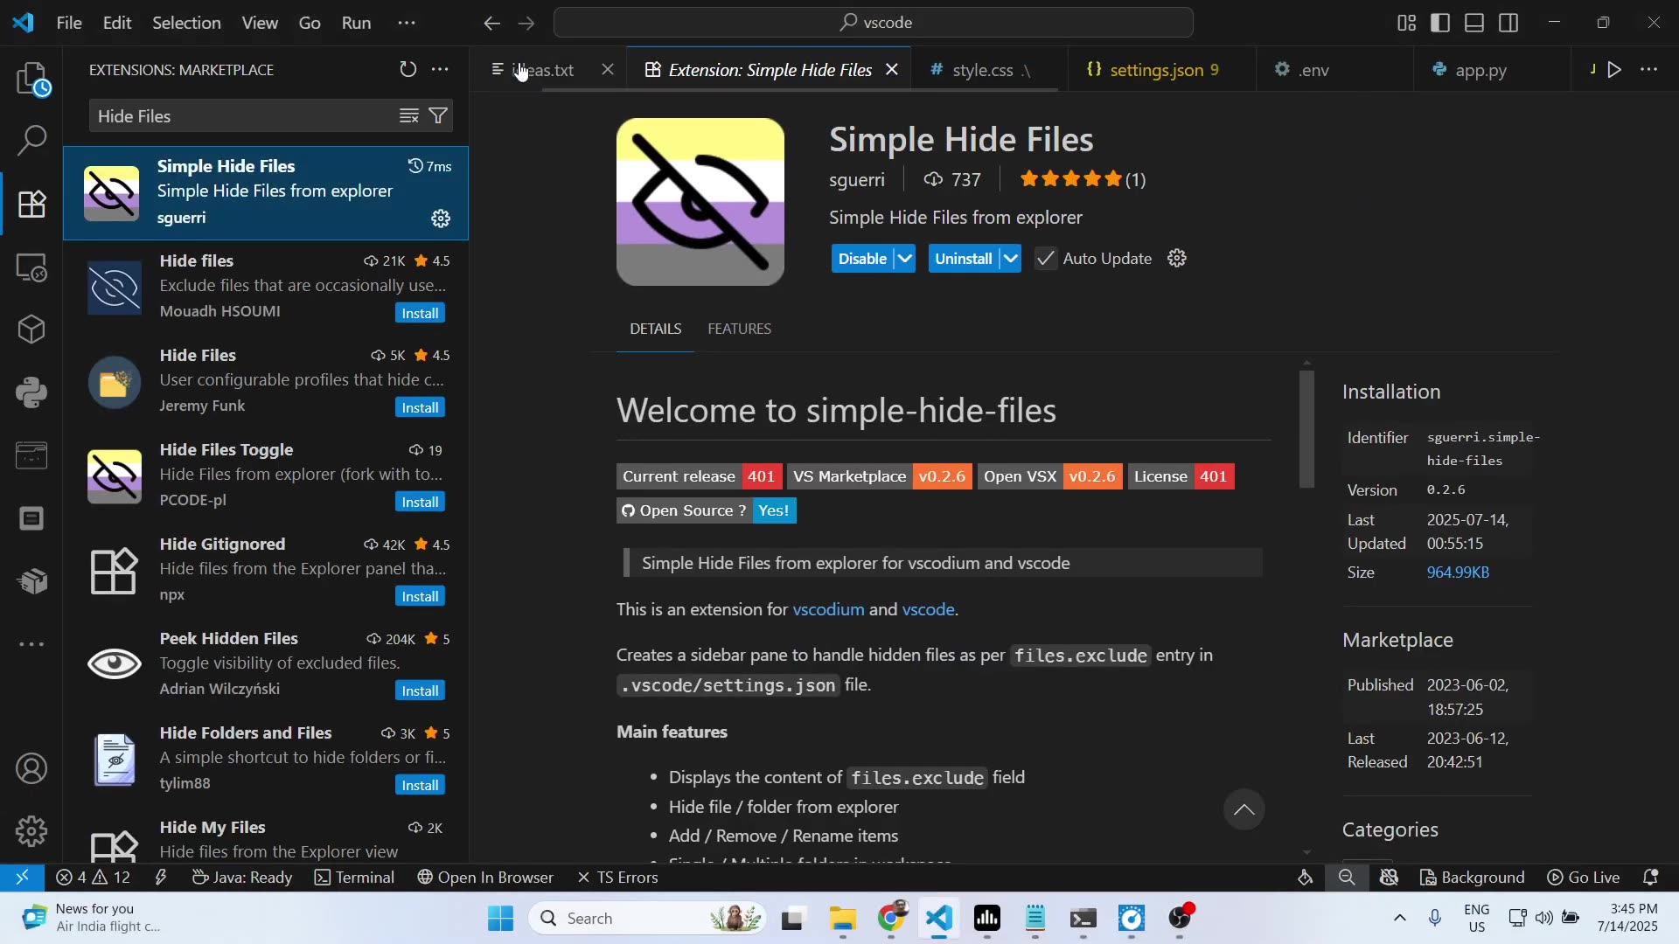The height and width of the screenshot is (944, 1679).
Task: Show hidden system tray icons
Action: (1399, 918)
